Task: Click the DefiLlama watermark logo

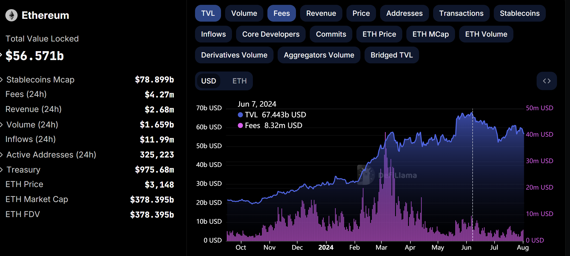Action: coord(366,175)
